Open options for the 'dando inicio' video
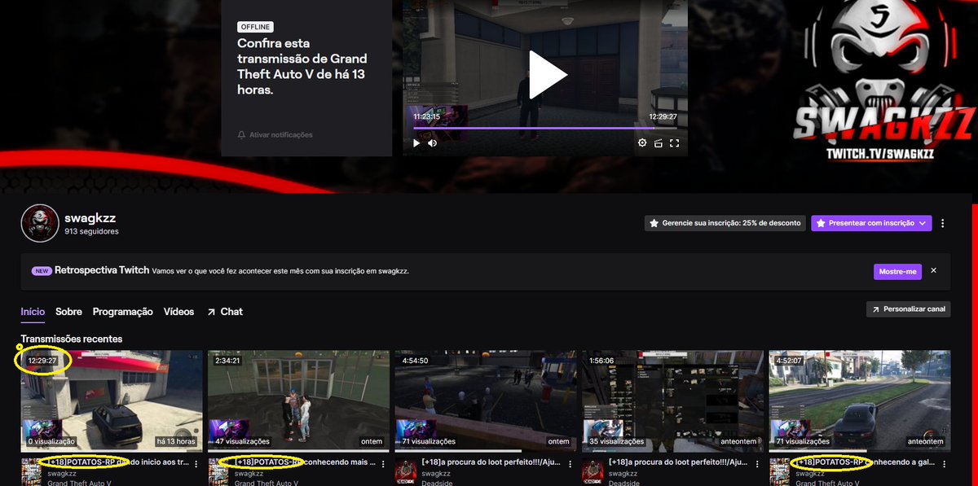Image resolution: width=978 pixels, height=486 pixels. (196, 462)
